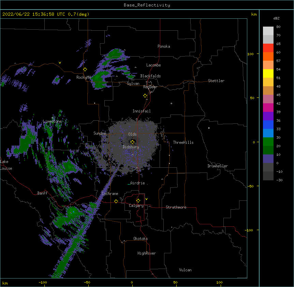This screenshot has height=287, width=294.
Task: Click the yellow diamond marker above Calgary label
Action: (138, 201)
